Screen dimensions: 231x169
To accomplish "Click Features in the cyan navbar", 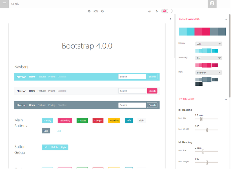I will (x=42, y=77).
